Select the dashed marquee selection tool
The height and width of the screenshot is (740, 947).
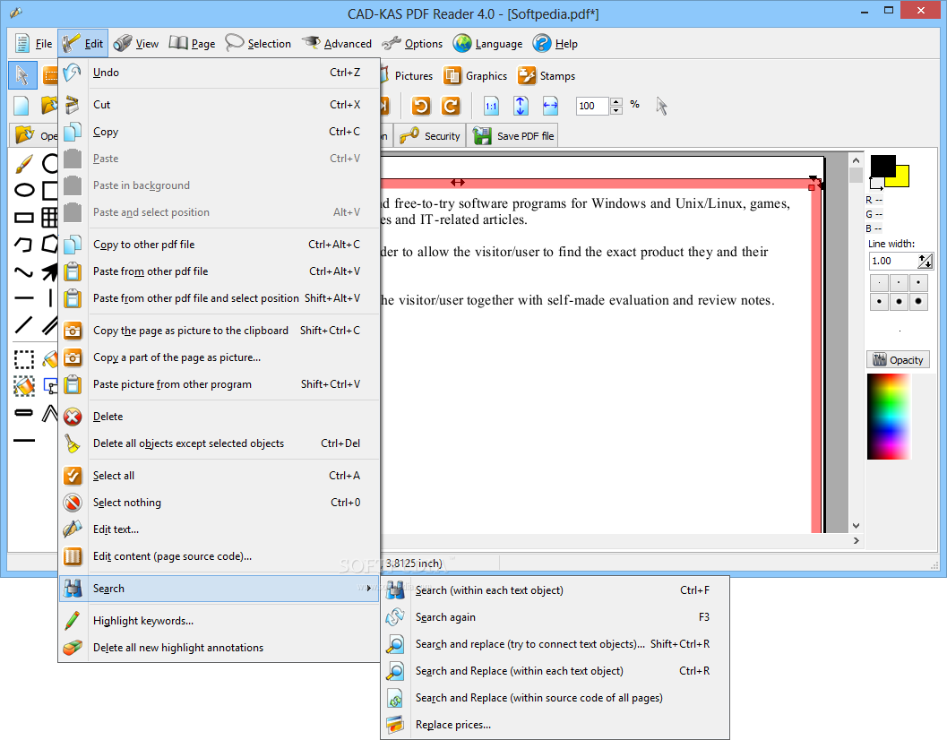[x=24, y=360]
